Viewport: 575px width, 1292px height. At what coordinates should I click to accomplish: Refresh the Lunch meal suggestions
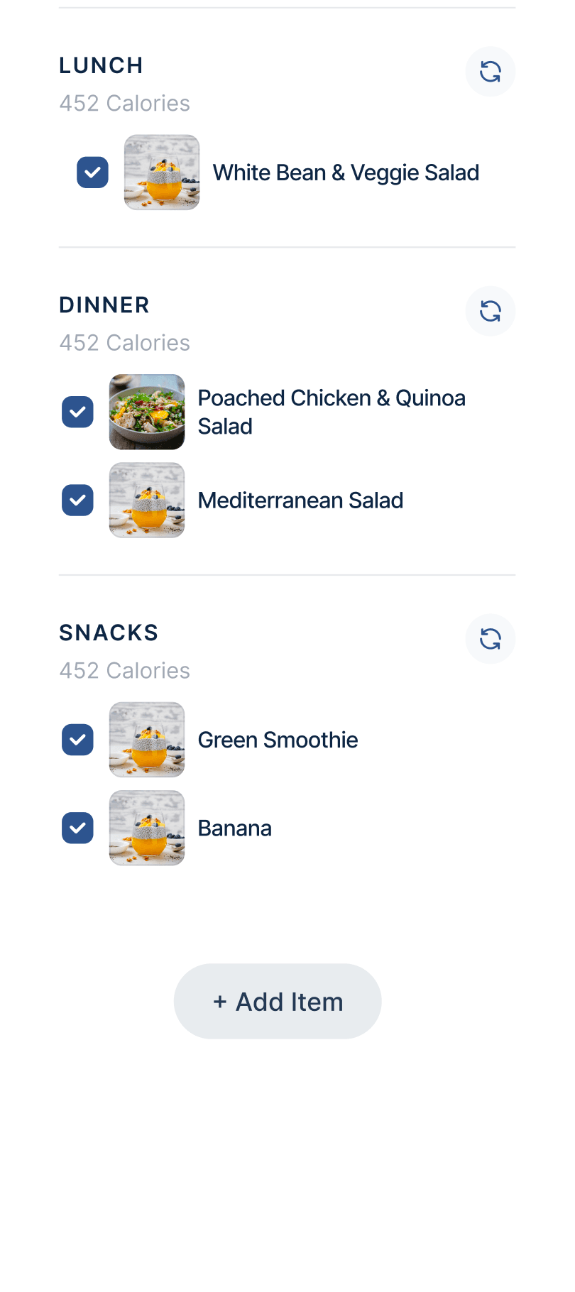490,72
